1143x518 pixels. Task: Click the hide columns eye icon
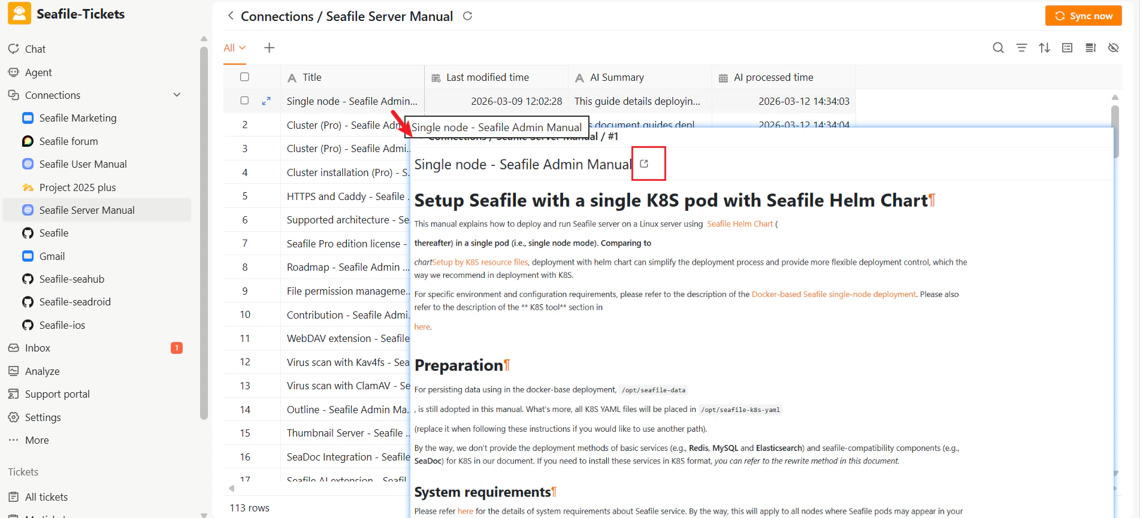click(1114, 48)
